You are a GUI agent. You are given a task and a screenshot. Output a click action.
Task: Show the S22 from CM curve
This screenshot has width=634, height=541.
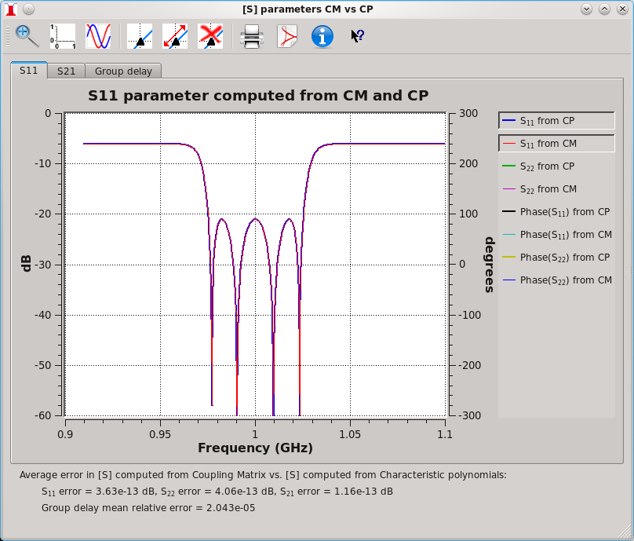[556, 189]
